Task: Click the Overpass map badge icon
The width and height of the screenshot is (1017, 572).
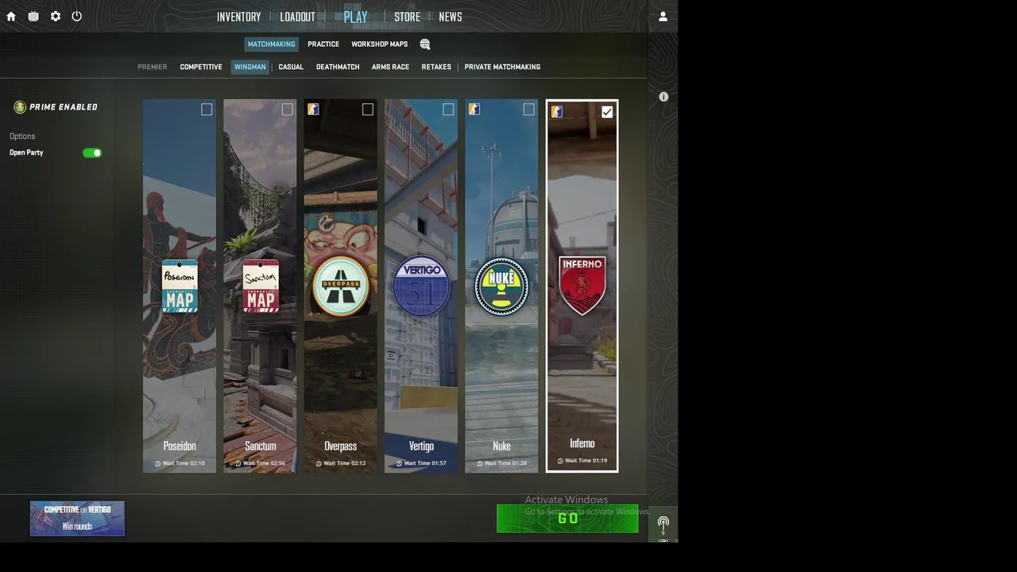Action: click(x=341, y=286)
